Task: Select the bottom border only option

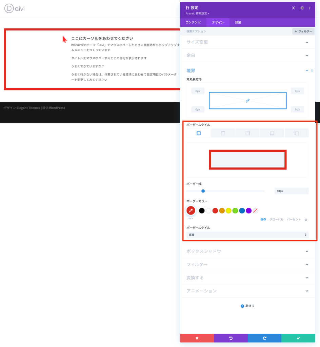Action: click(272, 133)
